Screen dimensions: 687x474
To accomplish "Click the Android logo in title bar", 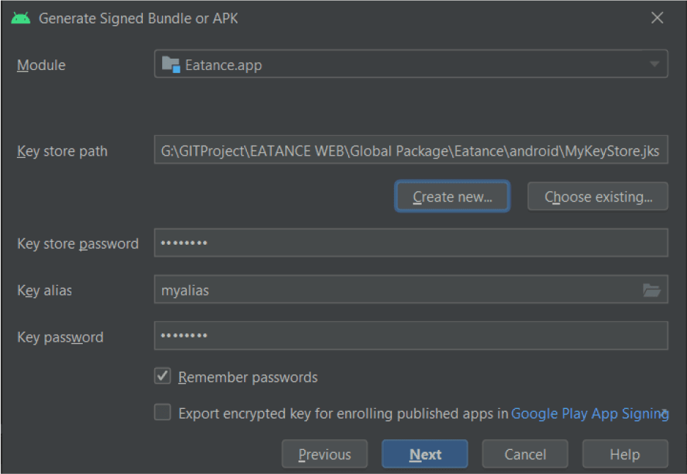I will pos(21,18).
